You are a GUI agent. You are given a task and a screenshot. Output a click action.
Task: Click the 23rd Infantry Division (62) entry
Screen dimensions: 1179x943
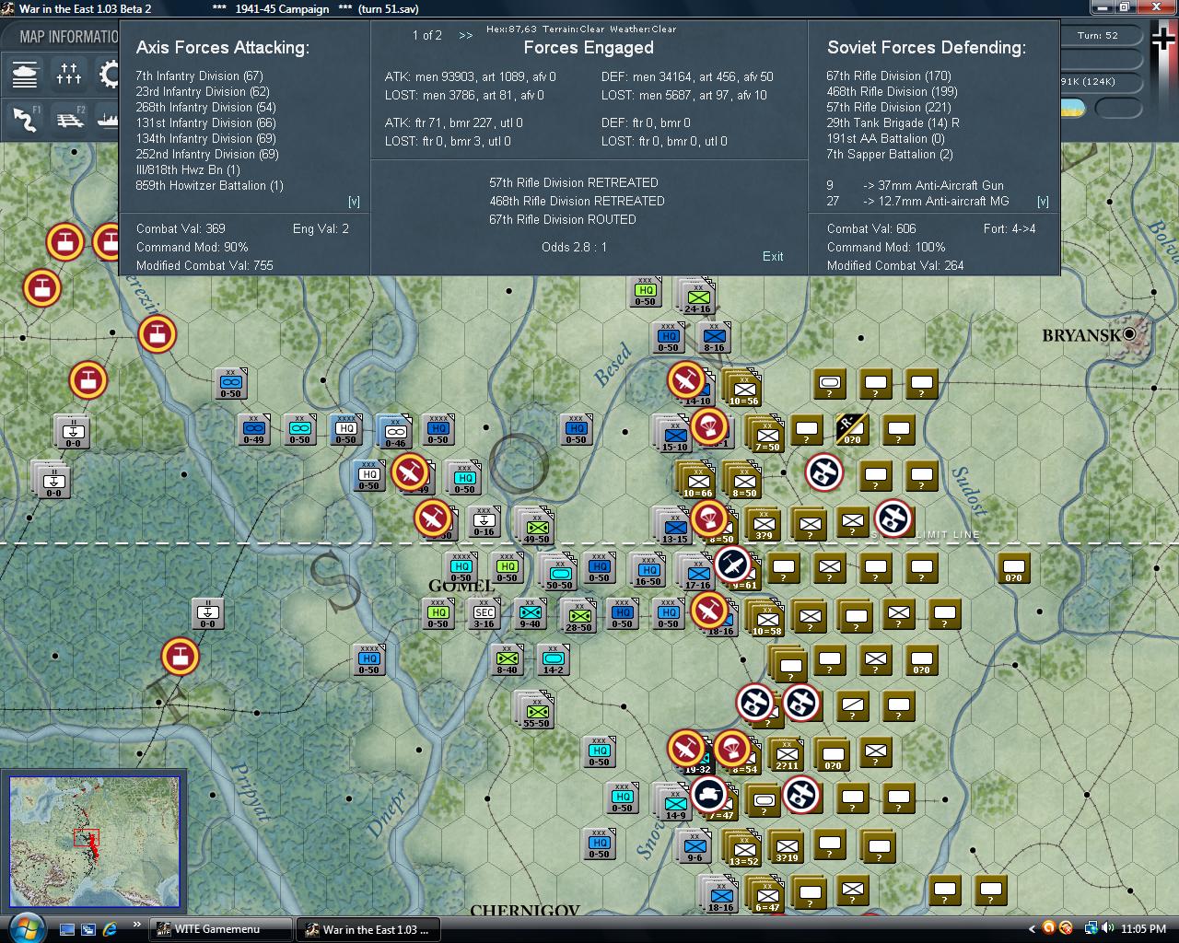(203, 91)
